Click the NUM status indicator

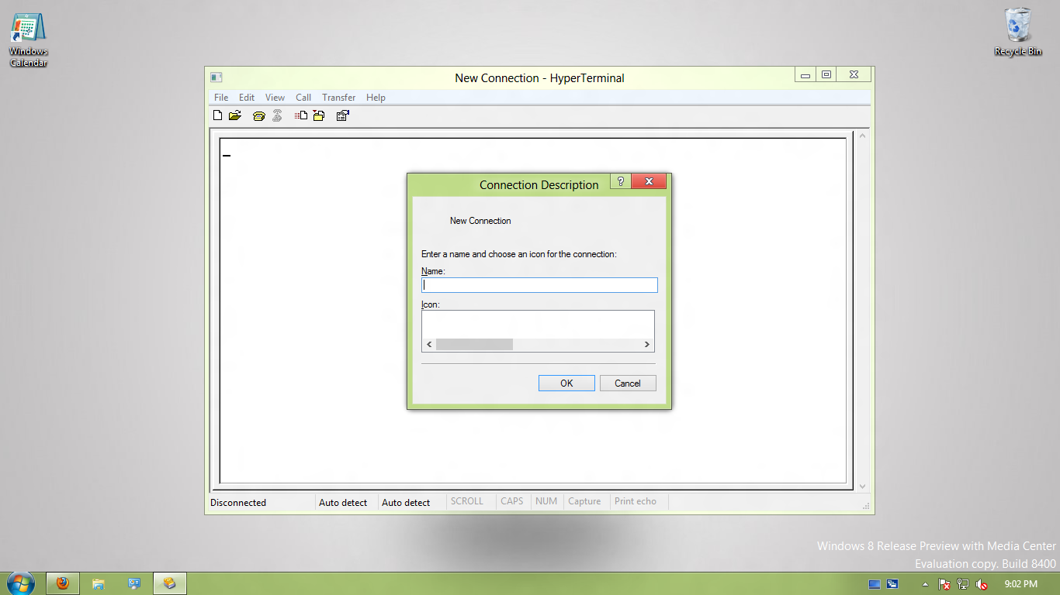point(546,501)
